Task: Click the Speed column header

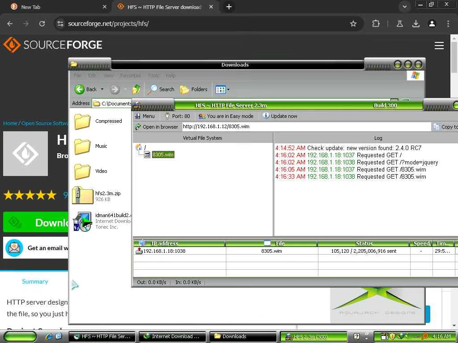Action: click(421, 243)
